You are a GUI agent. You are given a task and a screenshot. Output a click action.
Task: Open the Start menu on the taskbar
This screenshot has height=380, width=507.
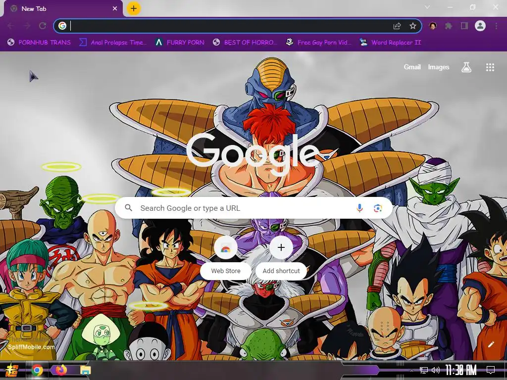click(x=11, y=370)
